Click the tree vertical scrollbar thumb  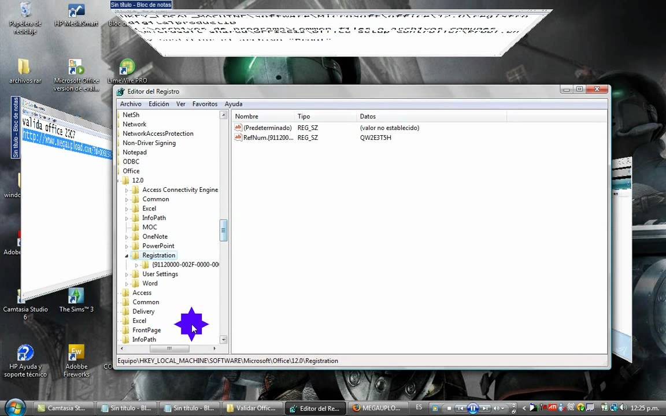(223, 231)
